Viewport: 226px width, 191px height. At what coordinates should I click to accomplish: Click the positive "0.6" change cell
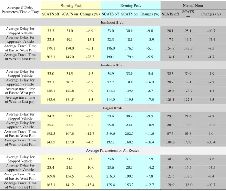click(x=211, y=133)
